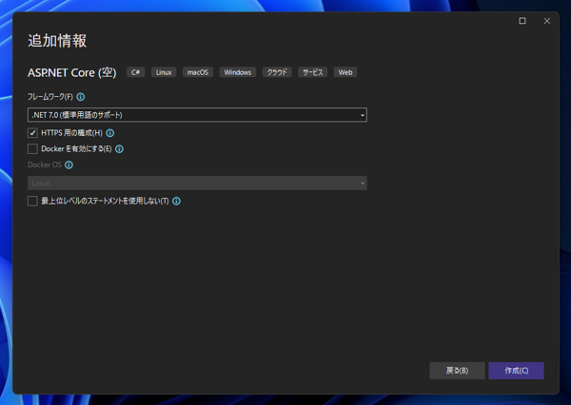This screenshot has height=405, width=571.
Task: Click the macOS tag label
Action: coord(198,72)
